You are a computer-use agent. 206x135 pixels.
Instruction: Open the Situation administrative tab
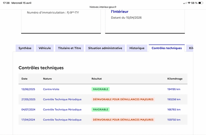[105, 48]
